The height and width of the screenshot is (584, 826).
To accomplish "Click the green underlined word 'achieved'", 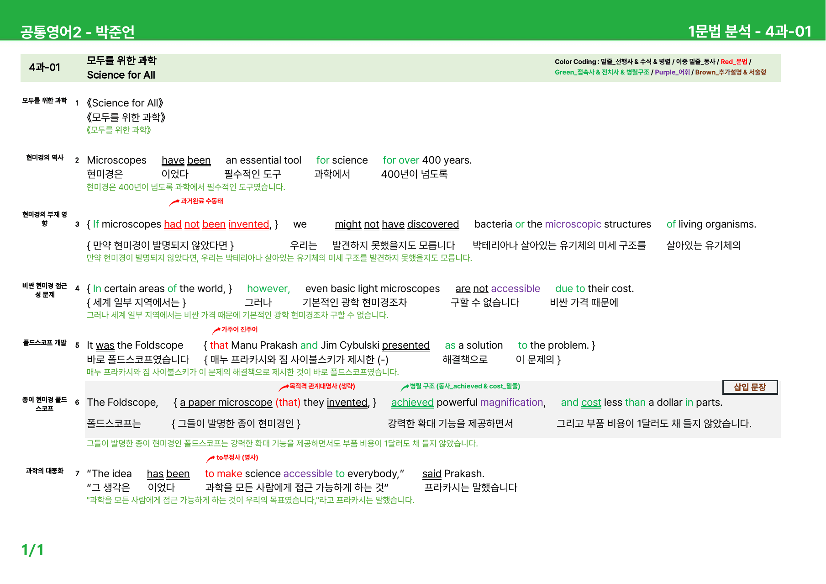I will tap(412, 403).
